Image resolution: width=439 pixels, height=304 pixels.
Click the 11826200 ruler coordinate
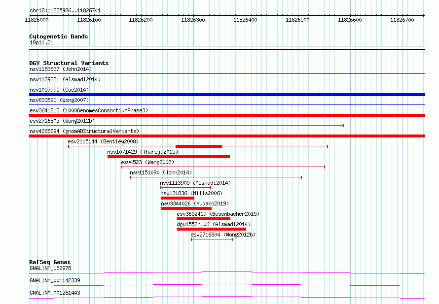point(141,20)
